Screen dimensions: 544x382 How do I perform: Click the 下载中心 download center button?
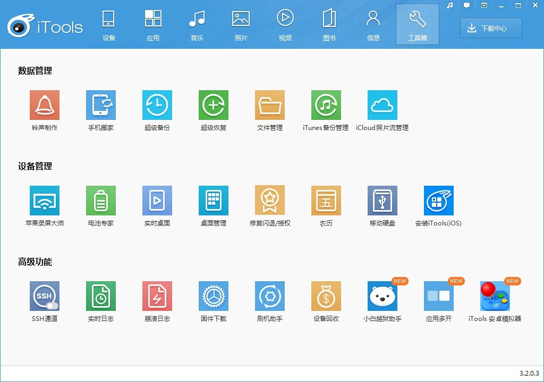490,28
